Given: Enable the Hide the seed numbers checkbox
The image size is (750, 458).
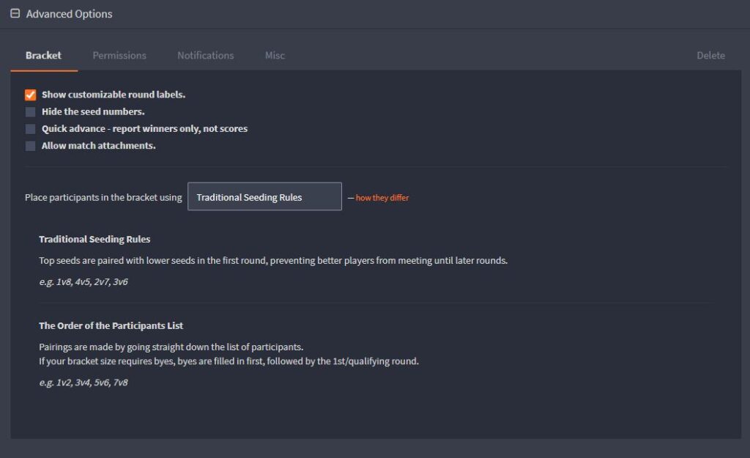Looking at the screenshot, I should click(x=31, y=112).
